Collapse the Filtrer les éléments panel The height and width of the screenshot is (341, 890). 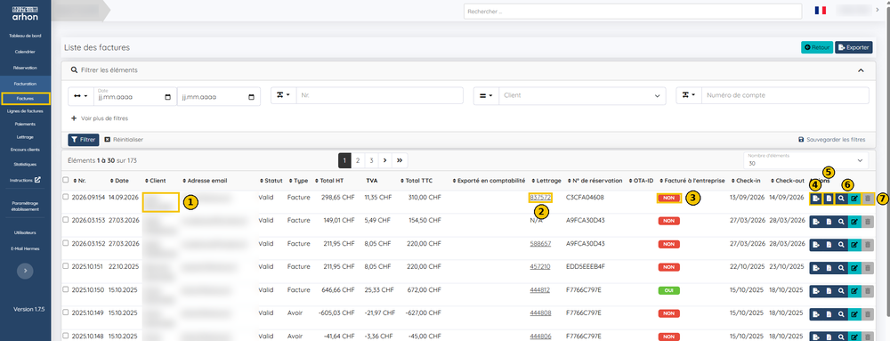(861, 70)
